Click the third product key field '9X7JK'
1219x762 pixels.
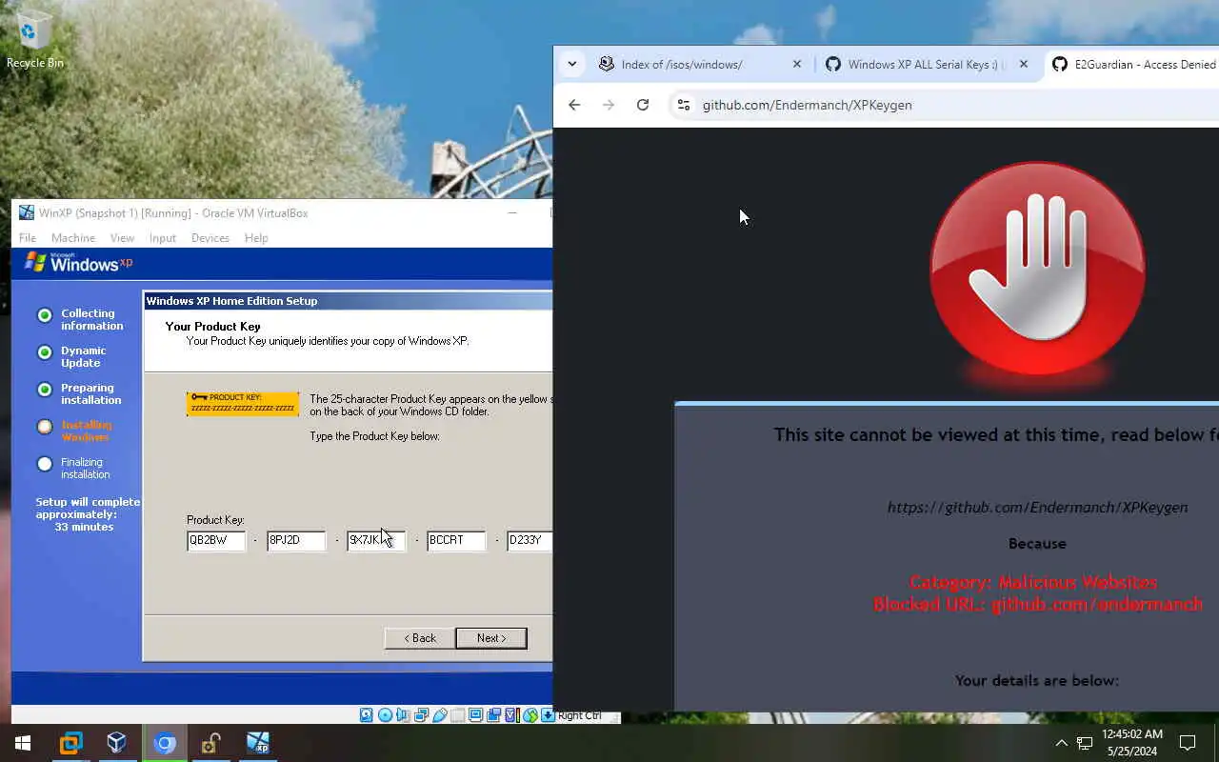376,540
